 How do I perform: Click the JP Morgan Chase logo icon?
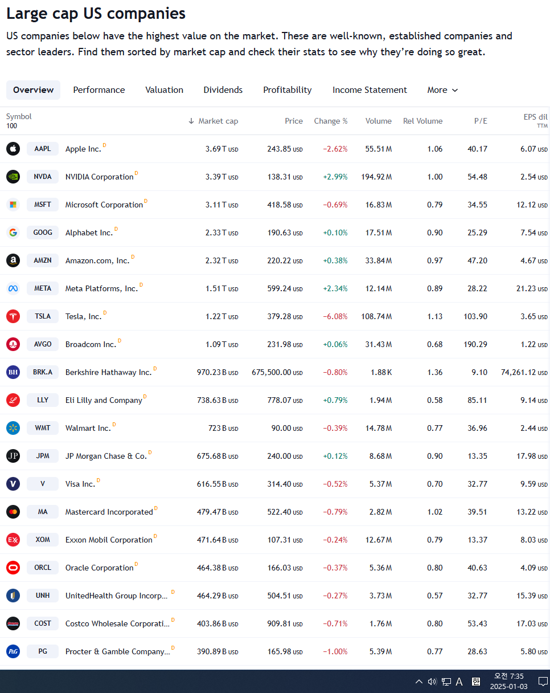point(13,456)
